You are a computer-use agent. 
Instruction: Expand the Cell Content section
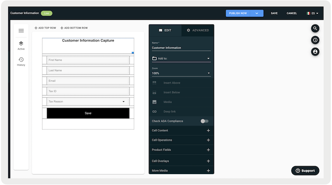point(181,131)
